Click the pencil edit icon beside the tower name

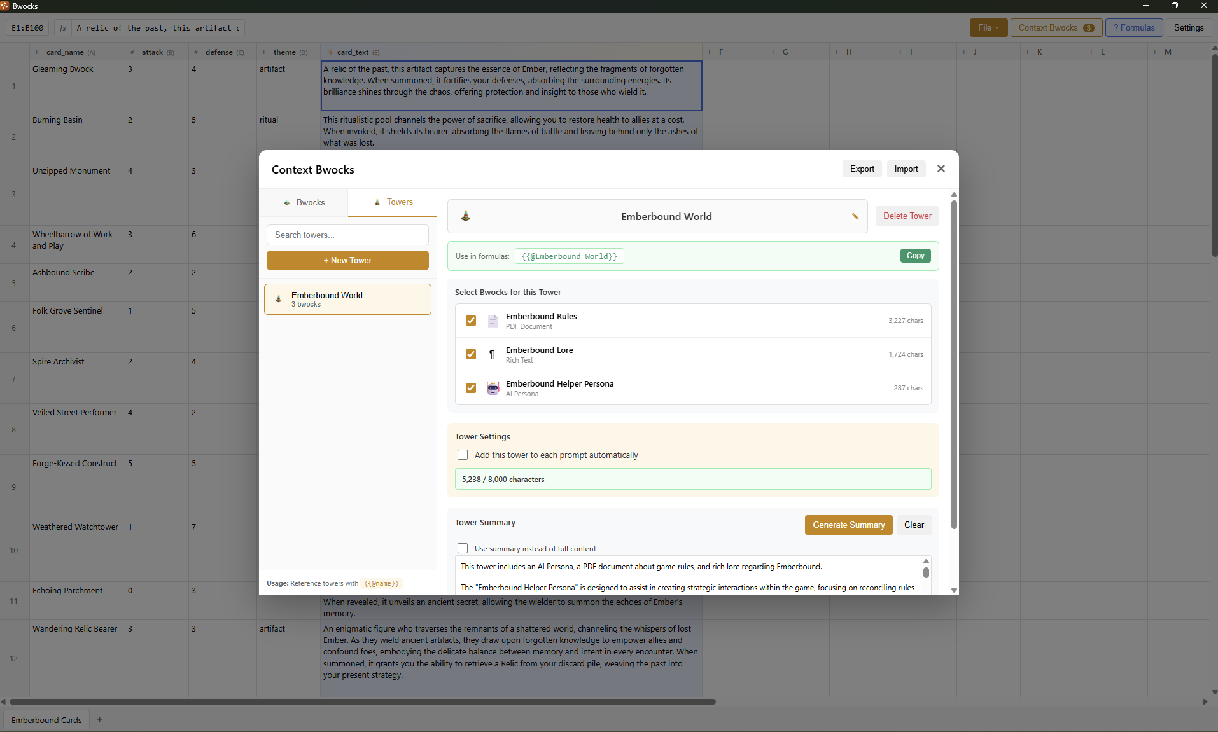855,217
